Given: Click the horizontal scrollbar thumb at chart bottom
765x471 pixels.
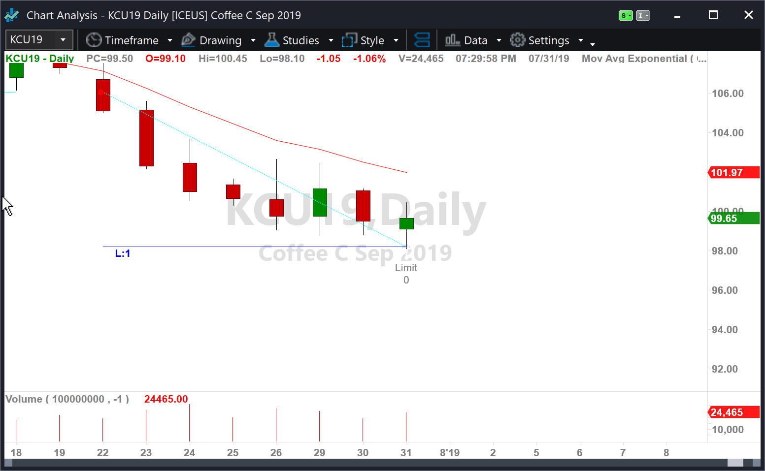Looking at the screenshot, I should pyautogui.click(x=735, y=463).
